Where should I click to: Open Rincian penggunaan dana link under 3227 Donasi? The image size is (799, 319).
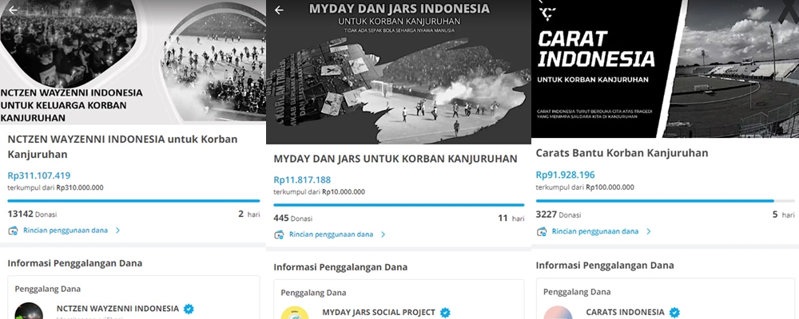[x=595, y=231]
